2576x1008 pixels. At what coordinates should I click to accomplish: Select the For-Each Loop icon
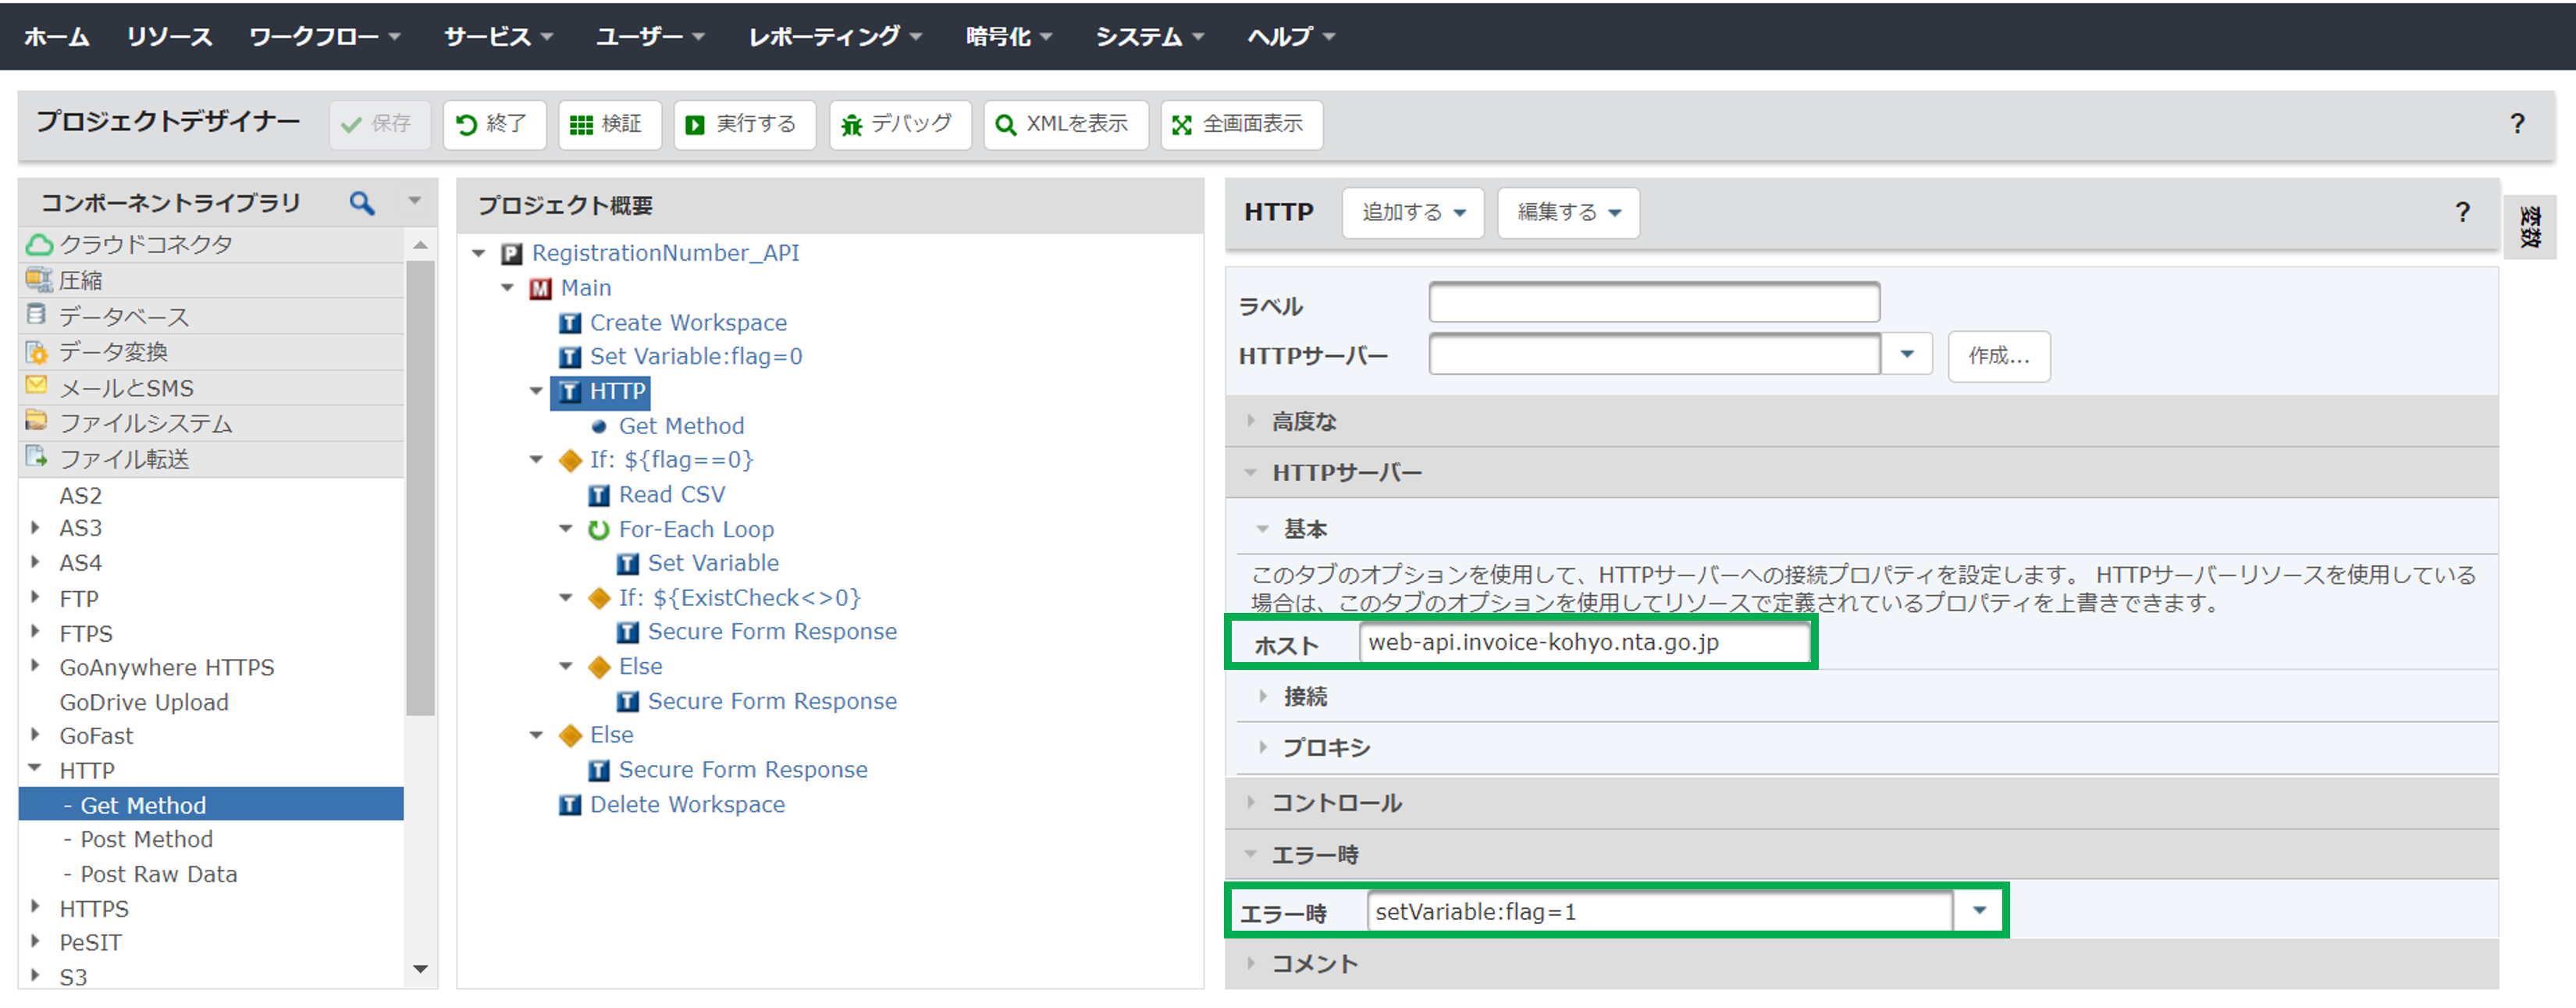click(x=599, y=530)
